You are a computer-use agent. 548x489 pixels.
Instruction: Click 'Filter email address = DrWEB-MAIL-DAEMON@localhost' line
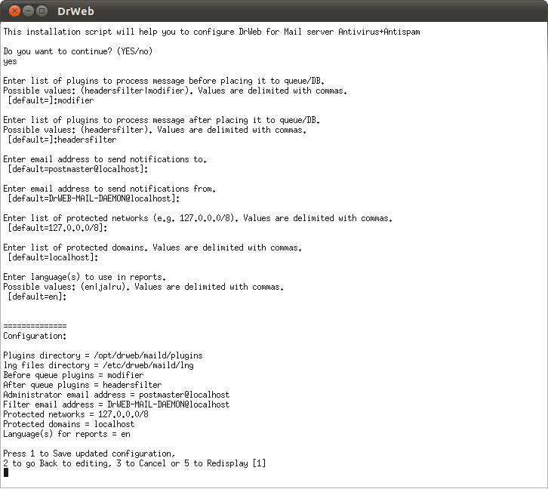pyautogui.click(x=116, y=404)
